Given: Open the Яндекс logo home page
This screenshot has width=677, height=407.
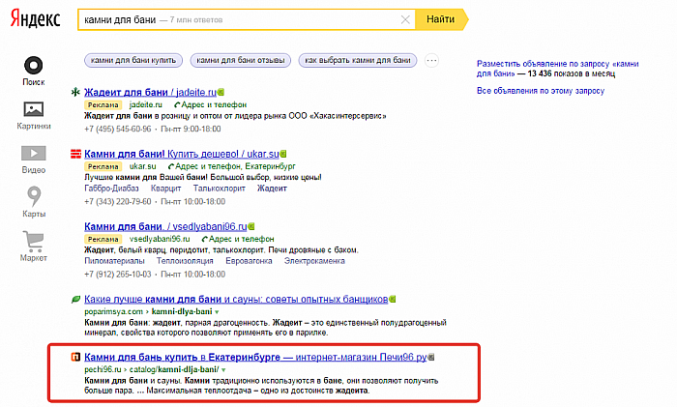Looking at the screenshot, I should point(36,18).
